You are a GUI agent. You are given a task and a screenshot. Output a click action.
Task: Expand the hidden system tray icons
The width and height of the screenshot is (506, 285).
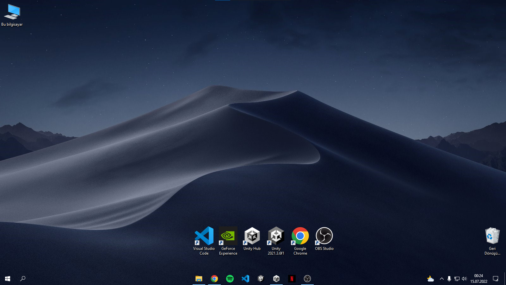(442, 279)
